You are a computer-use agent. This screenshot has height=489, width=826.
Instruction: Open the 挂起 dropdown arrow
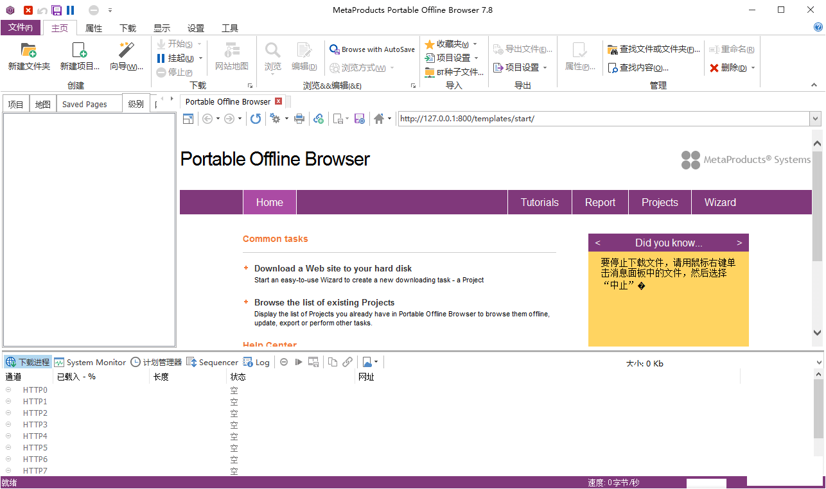coord(200,58)
